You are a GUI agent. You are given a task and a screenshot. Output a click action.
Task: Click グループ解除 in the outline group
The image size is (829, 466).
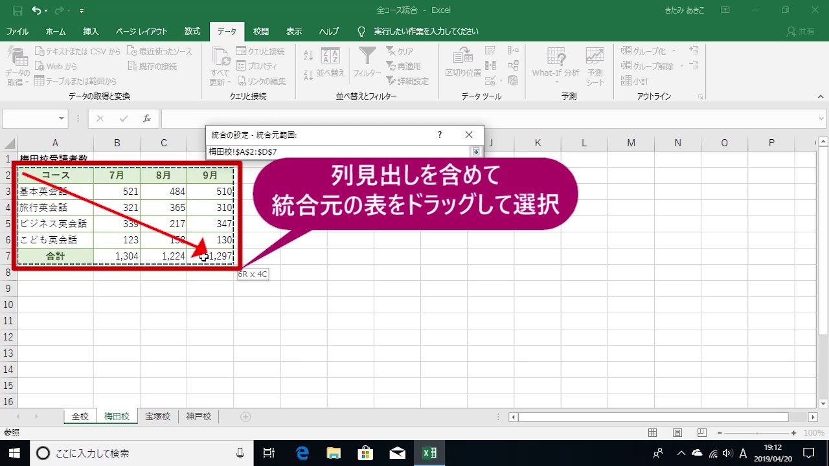[x=652, y=66]
